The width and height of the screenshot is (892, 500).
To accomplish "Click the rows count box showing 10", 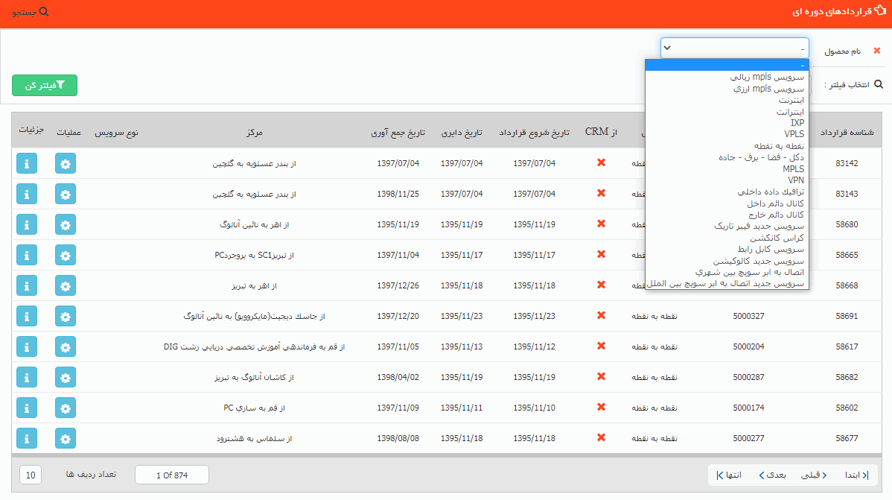I will point(31,475).
